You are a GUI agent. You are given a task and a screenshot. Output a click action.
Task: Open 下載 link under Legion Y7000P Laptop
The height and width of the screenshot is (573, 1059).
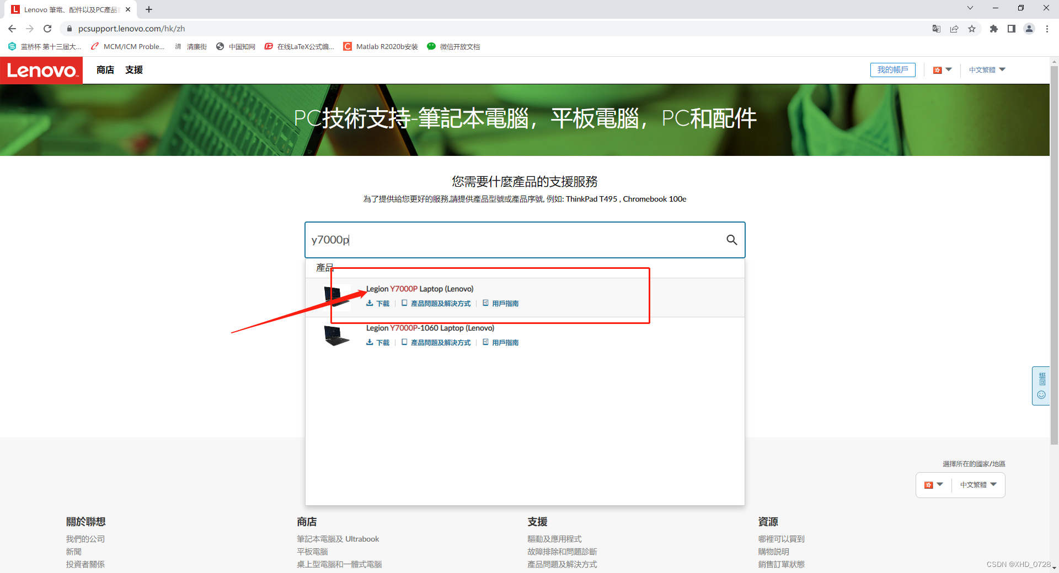(x=378, y=304)
